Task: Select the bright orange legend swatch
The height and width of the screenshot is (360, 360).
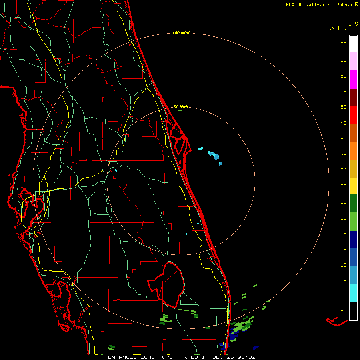Action: click(353, 151)
